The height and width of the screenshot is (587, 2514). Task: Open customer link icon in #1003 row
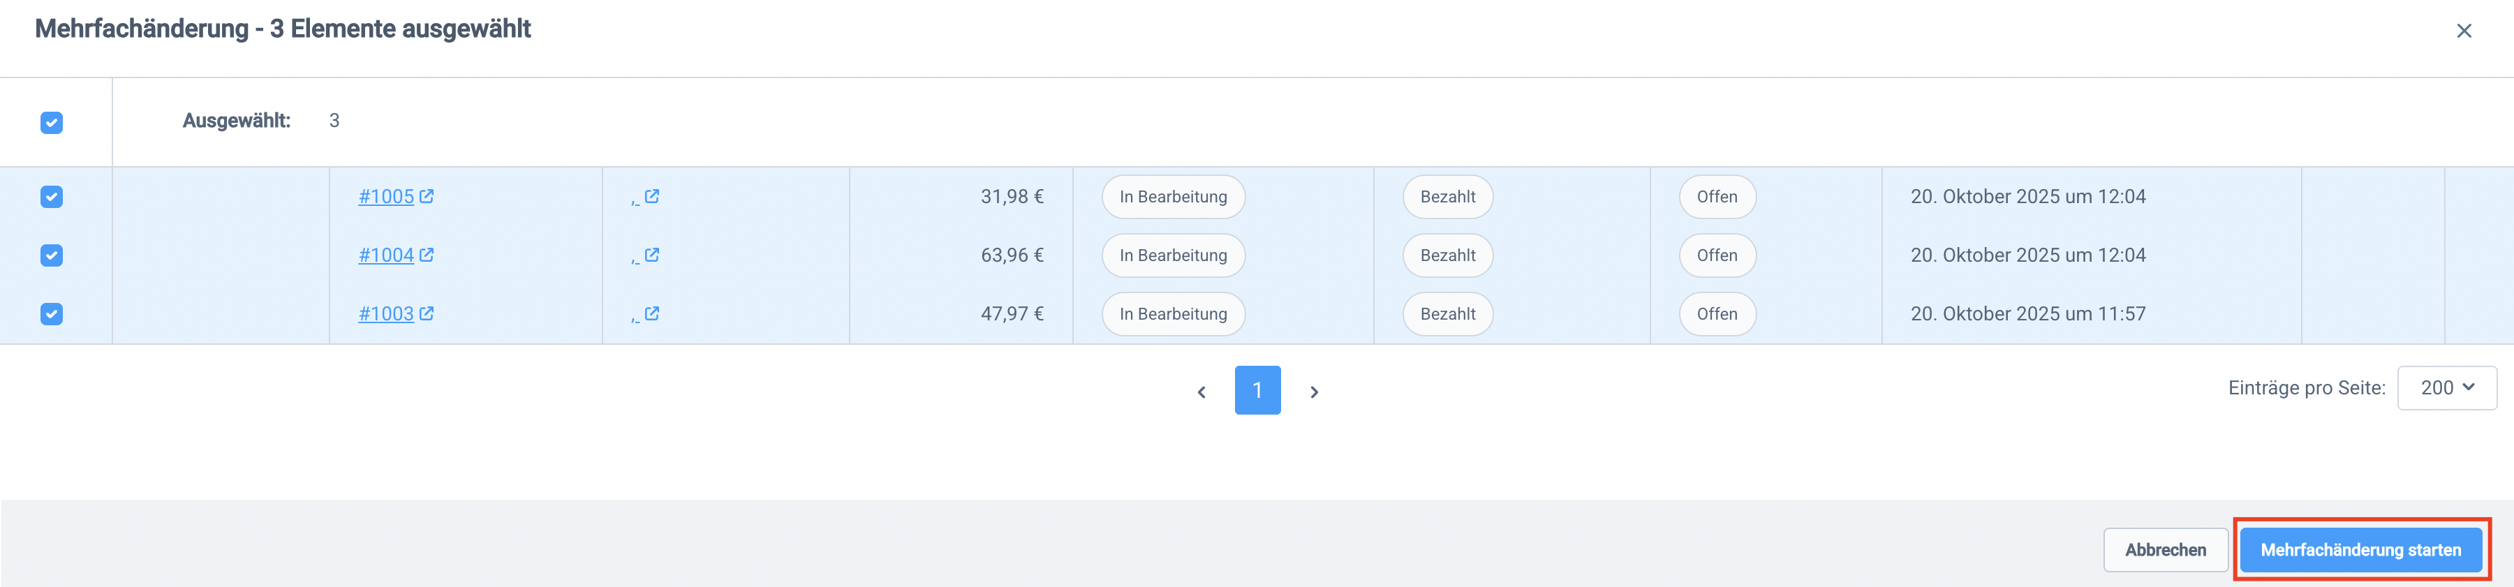pyautogui.click(x=652, y=313)
